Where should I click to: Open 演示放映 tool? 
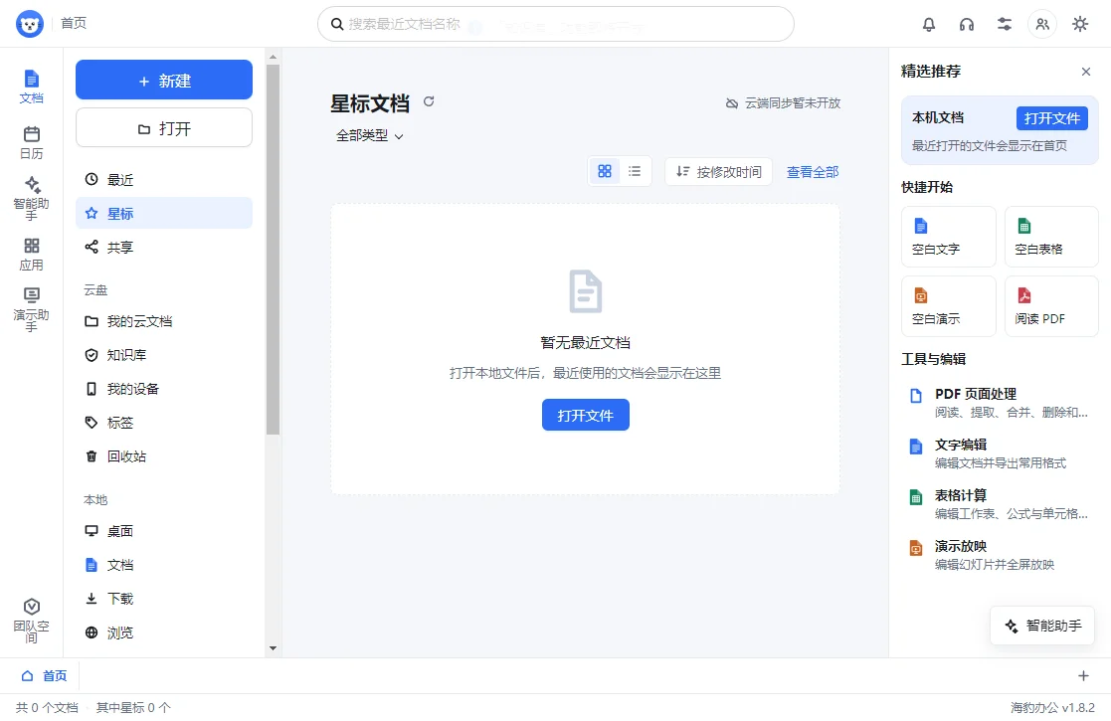click(x=1000, y=555)
